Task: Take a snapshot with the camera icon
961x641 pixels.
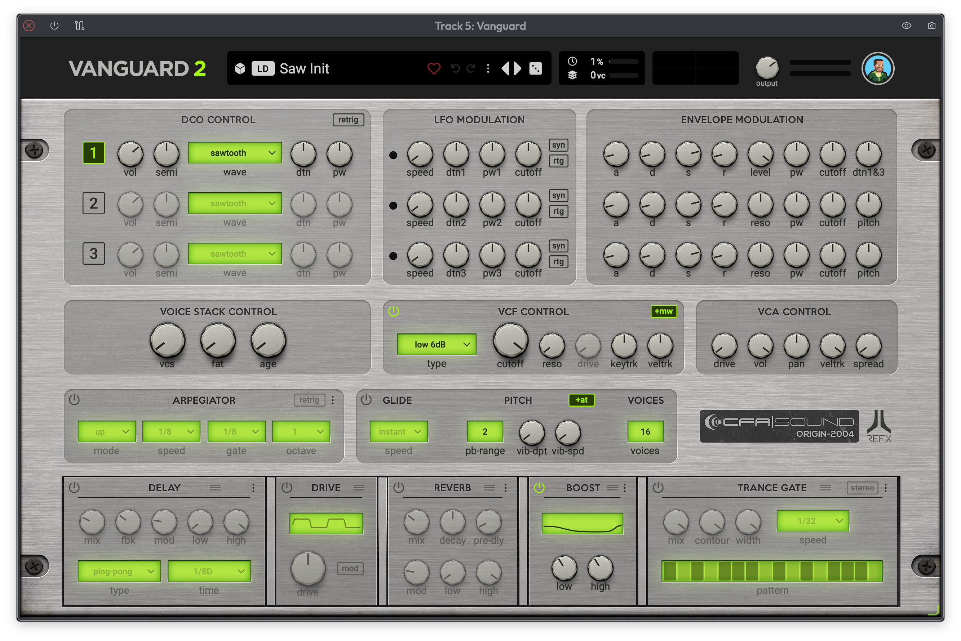Action: click(x=931, y=26)
